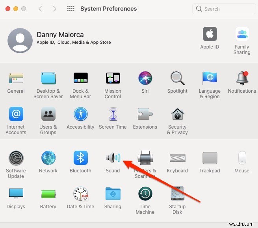258x228 pixels.
Task: Open Mouse preferences
Action: (242, 158)
